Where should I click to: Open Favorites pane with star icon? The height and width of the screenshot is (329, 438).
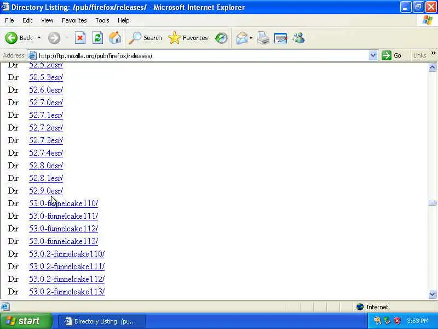click(188, 38)
